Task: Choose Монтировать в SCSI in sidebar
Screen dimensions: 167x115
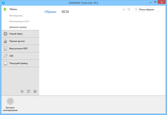Action: [19, 21]
